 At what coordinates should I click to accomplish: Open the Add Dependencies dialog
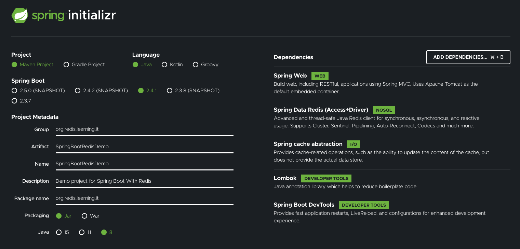[x=468, y=57]
